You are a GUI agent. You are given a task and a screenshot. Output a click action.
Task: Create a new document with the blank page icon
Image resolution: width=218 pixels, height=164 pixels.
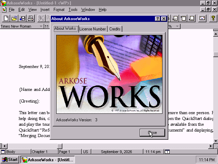[6, 18]
